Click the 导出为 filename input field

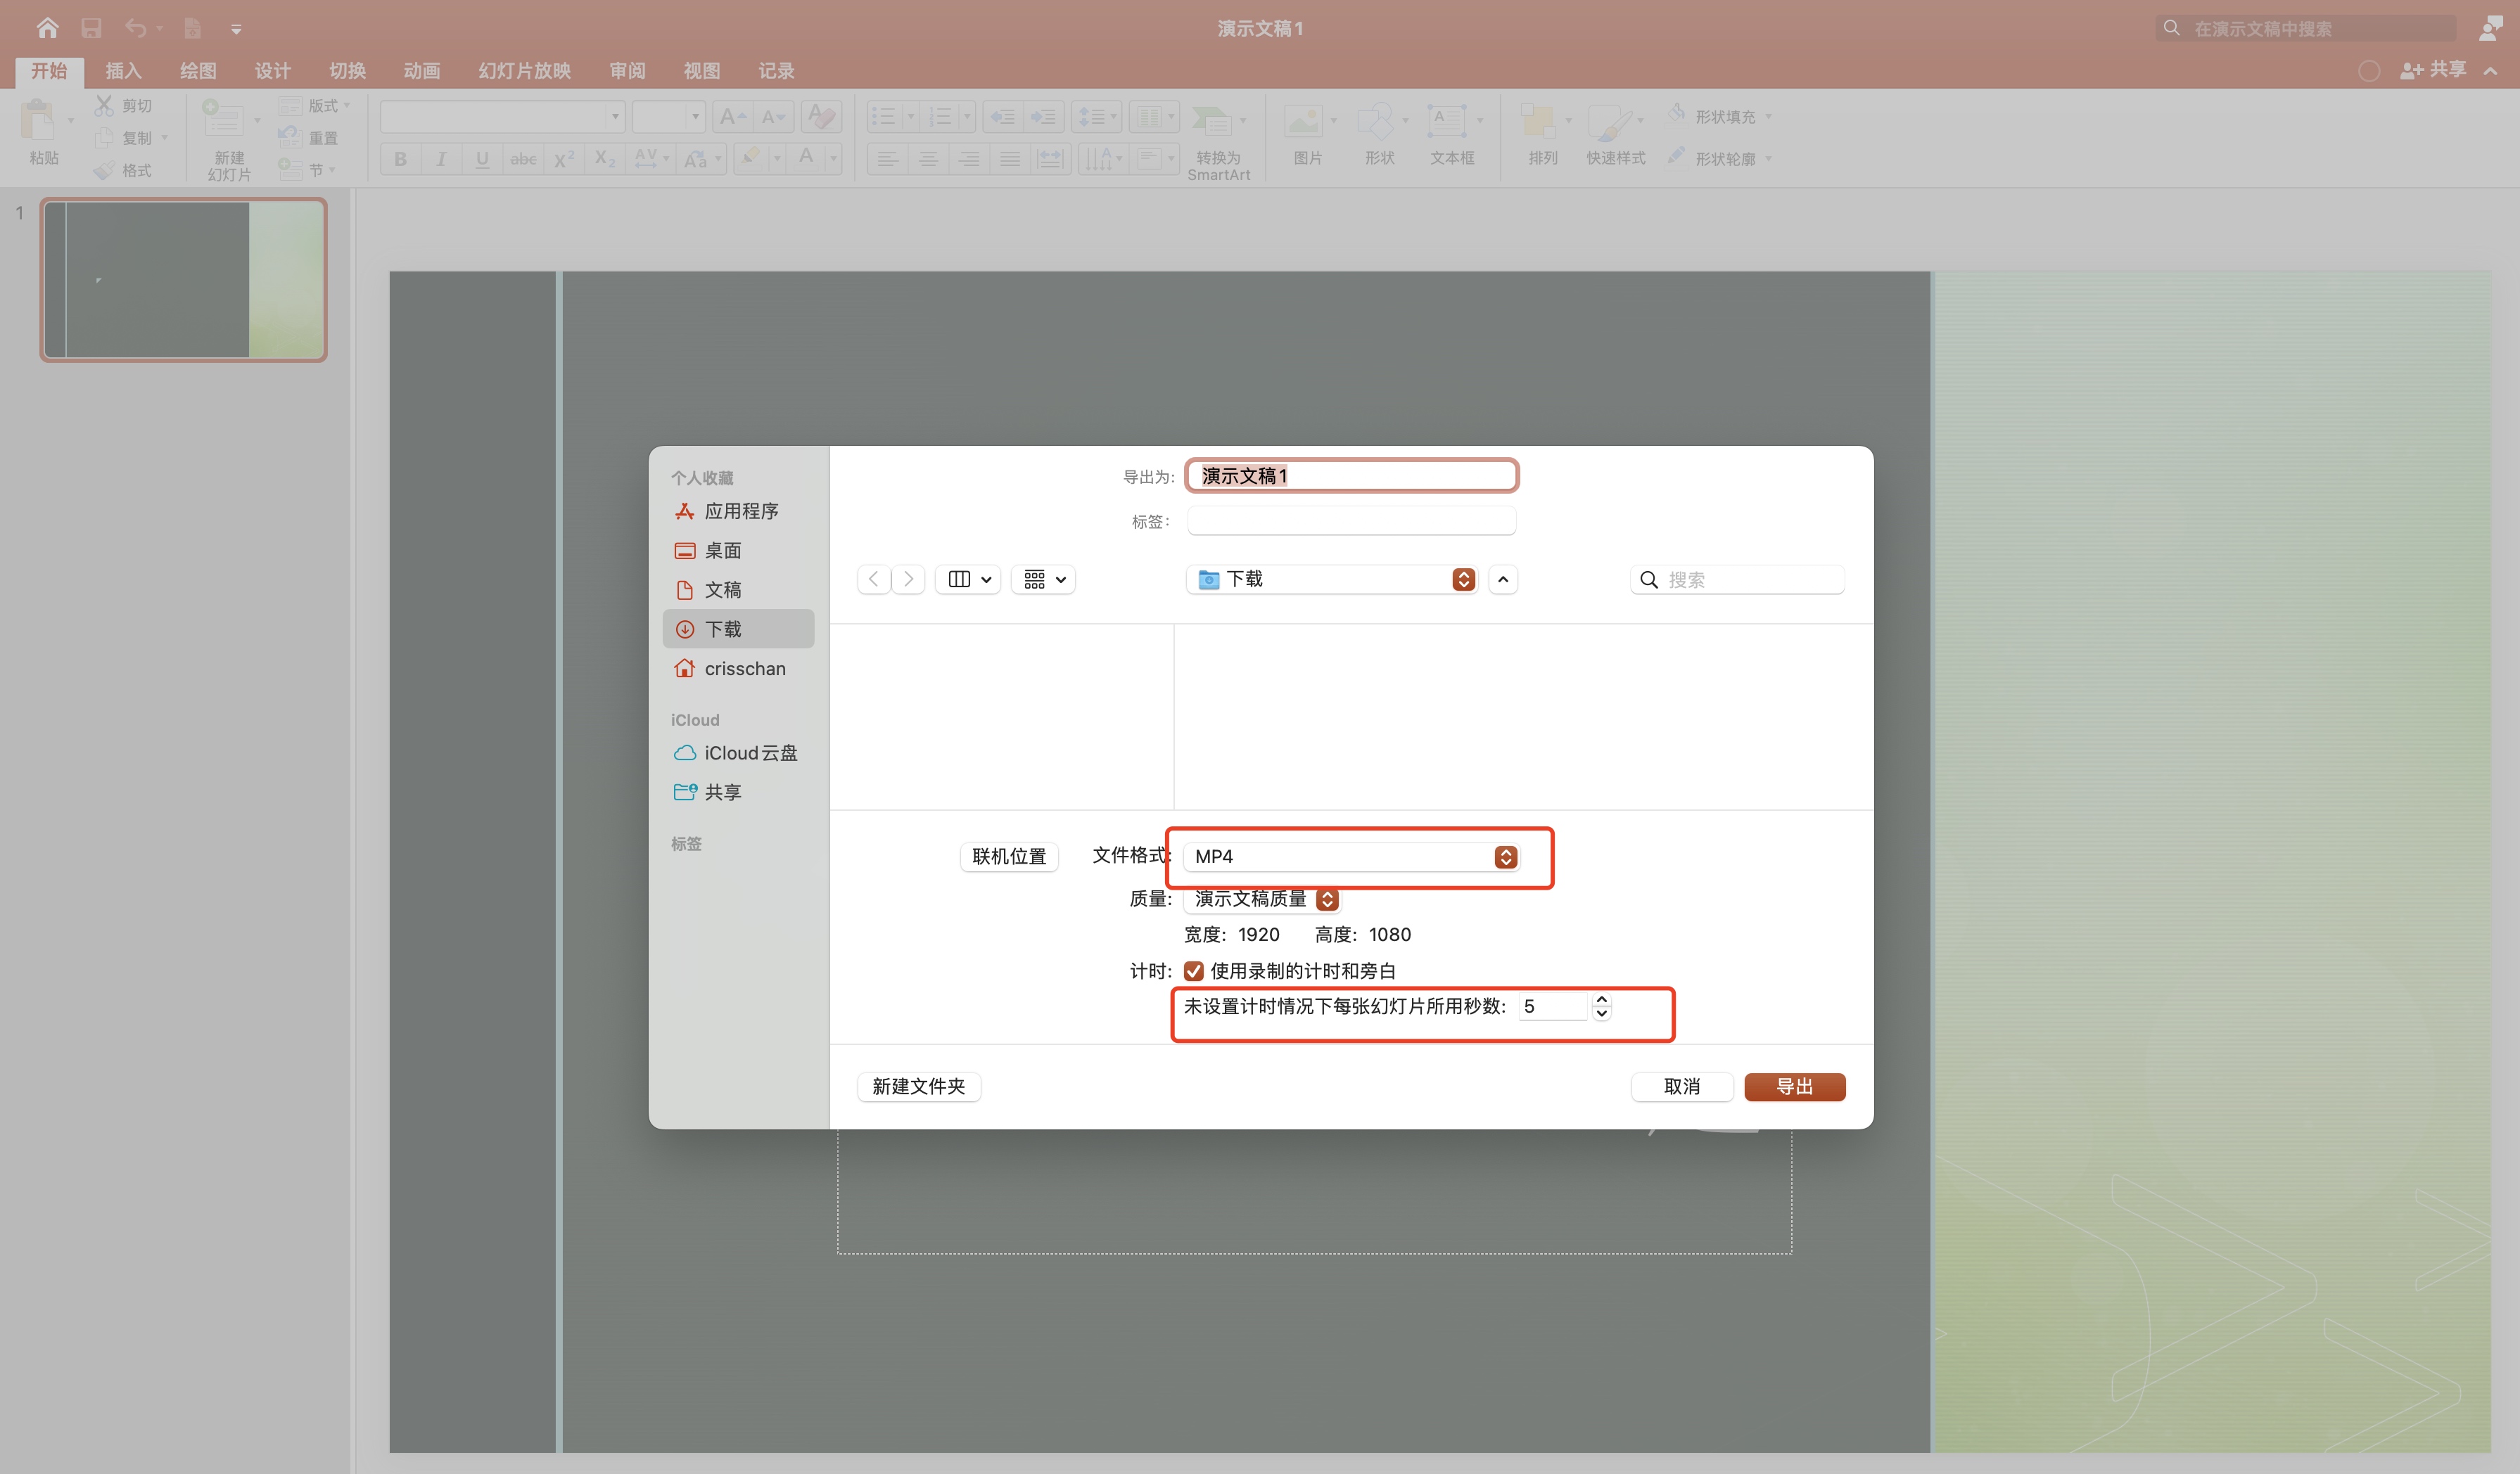1351,475
